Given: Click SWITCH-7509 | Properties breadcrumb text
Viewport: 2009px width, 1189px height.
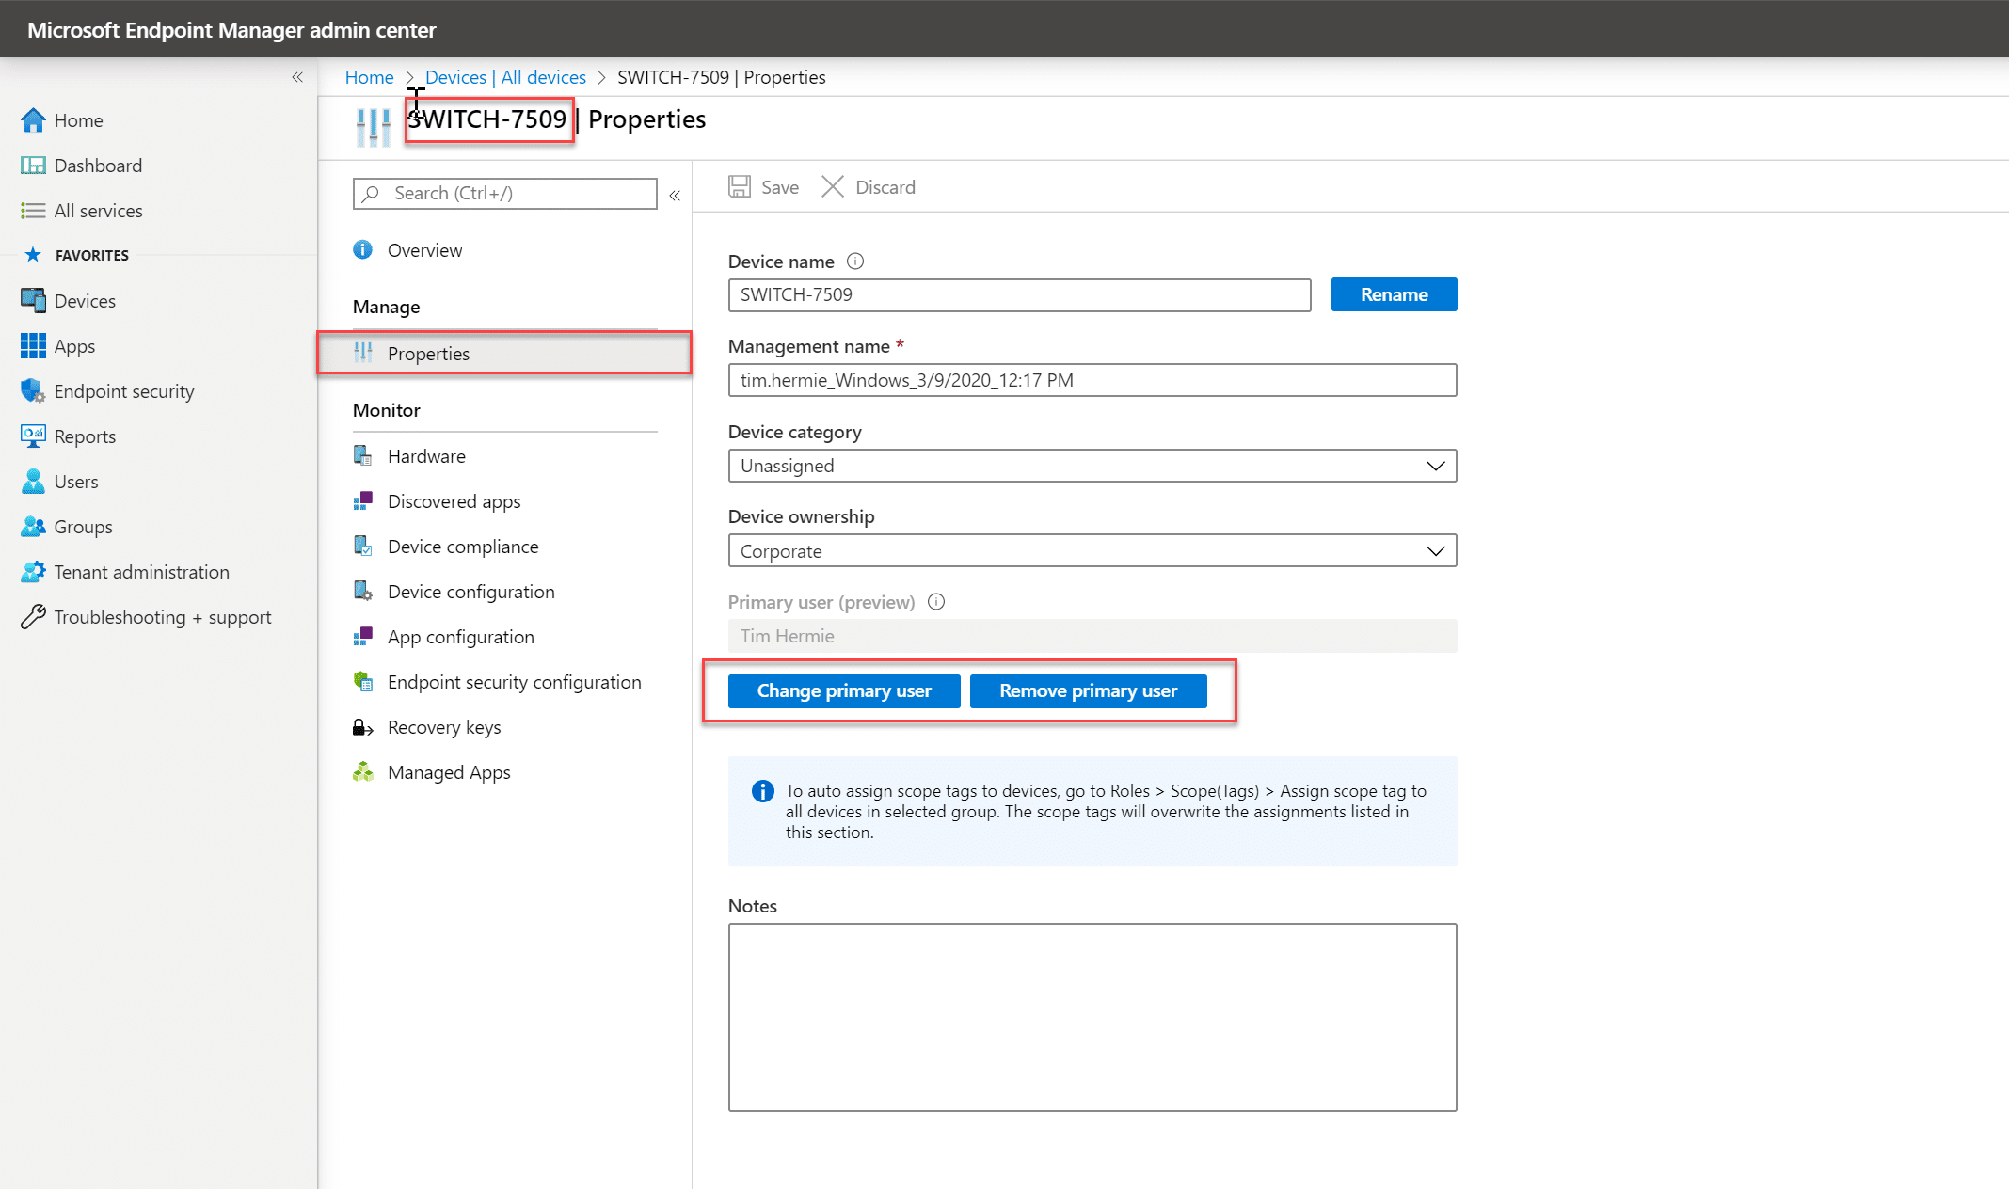Looking at the screenshot, I should [722, 77].
